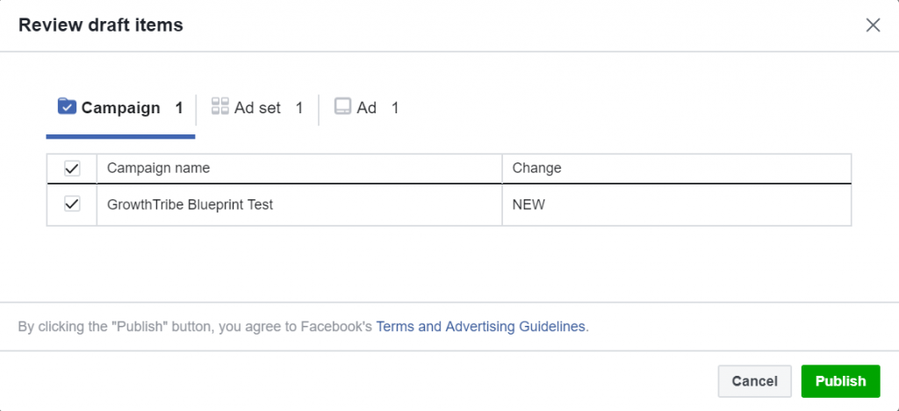Click the NEW change value cell
Viewport: 899px width, 411px height.
(x=677, y=205)
